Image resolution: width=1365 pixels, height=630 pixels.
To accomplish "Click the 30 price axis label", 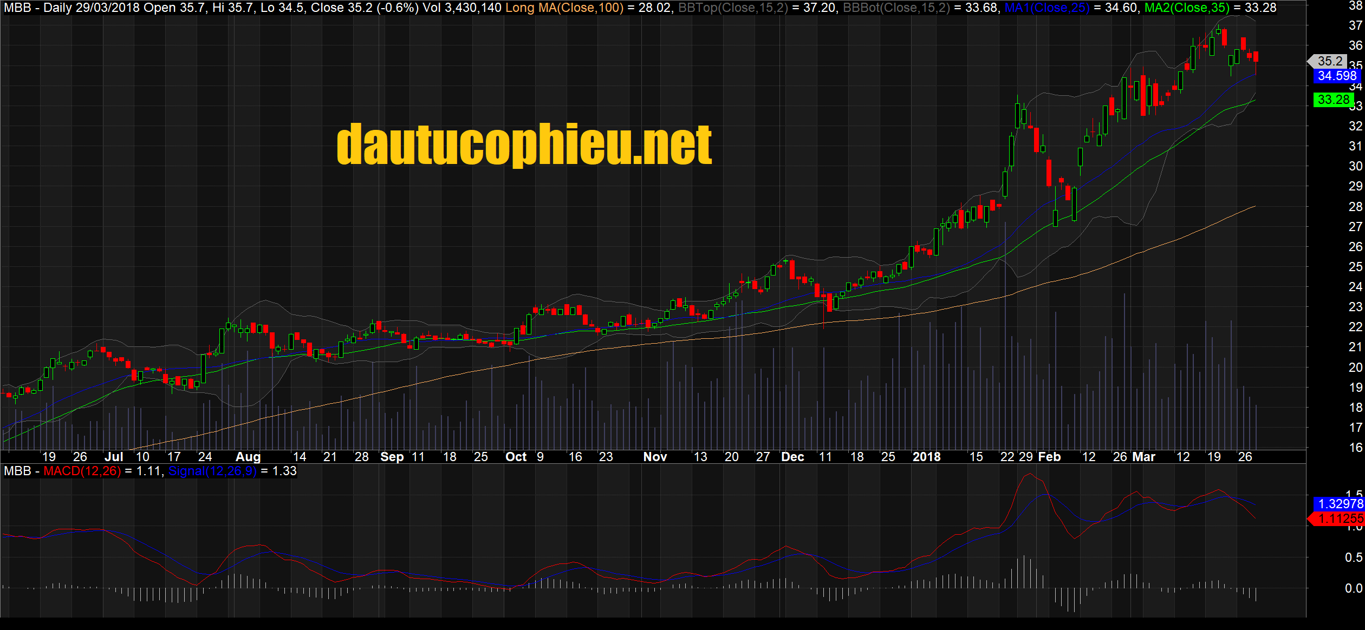I will [1355, 166].
